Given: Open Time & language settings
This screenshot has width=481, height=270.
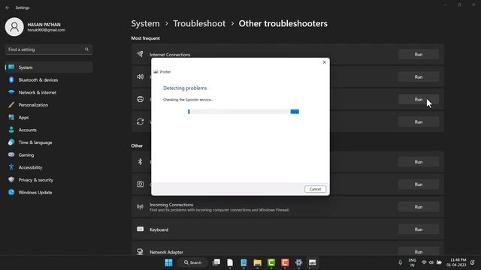Looking at the screenshot, I should click(x=49, y=142).
